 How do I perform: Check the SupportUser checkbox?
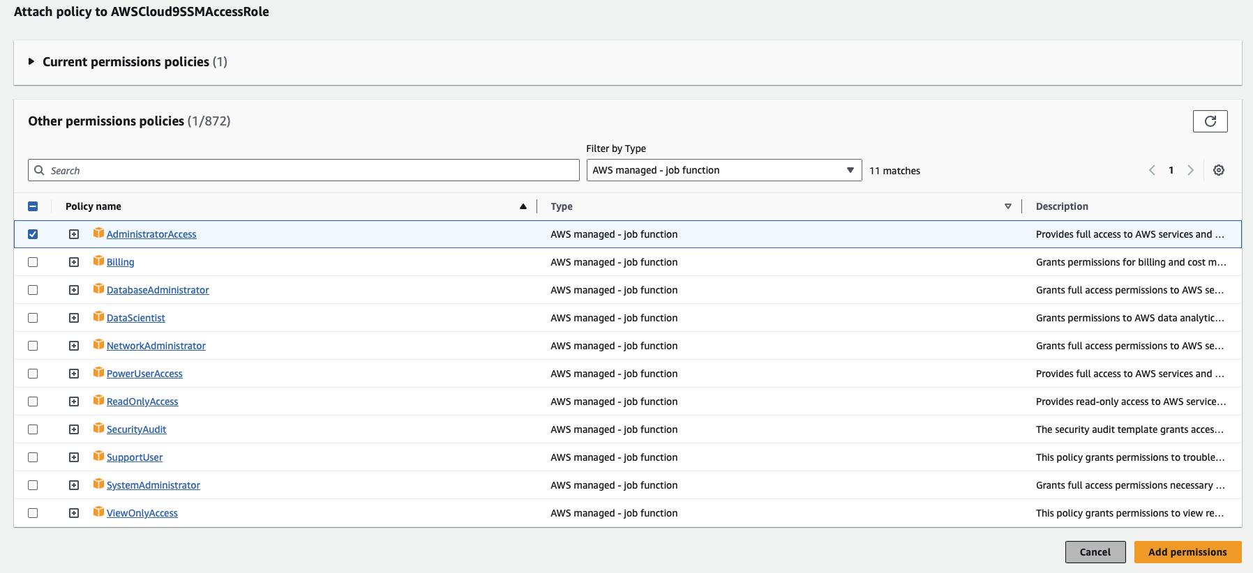(33, 457)
